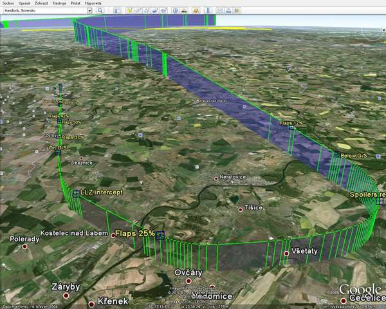Add a placemark with the pushpin icon

(x=129, y=11)
